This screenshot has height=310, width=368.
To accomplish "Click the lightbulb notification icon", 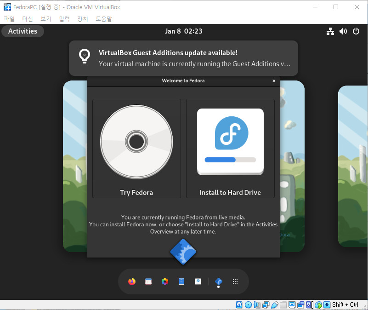I will (85, 56).
